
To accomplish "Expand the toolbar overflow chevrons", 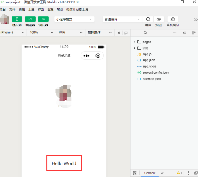I will (x=196, y=19).
